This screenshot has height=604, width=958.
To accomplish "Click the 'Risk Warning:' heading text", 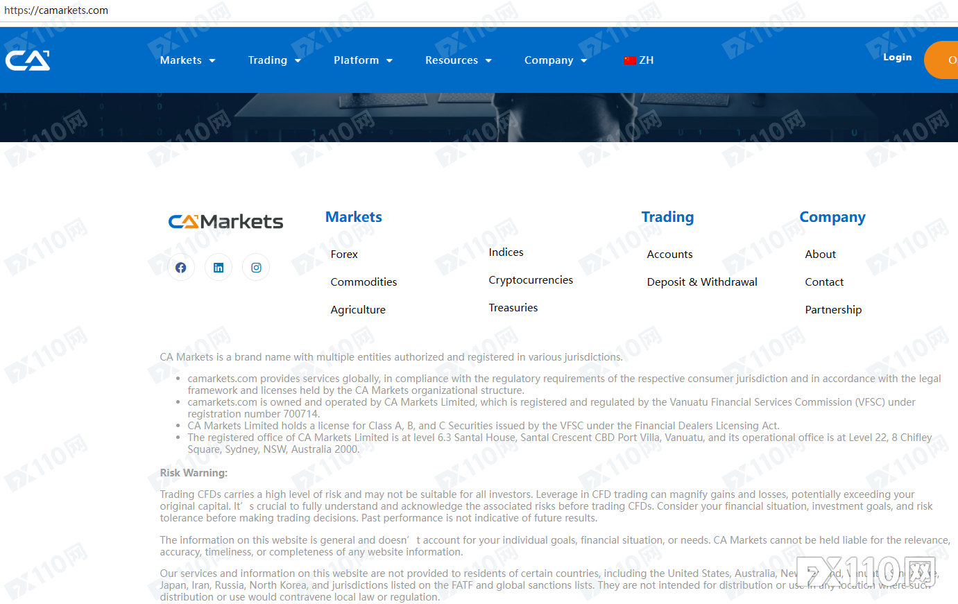I will [x=194, y=473].
